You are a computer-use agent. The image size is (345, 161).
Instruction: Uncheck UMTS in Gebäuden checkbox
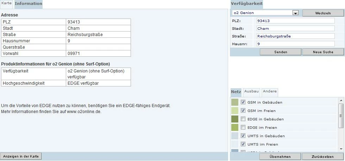click(x=243, y=136)
